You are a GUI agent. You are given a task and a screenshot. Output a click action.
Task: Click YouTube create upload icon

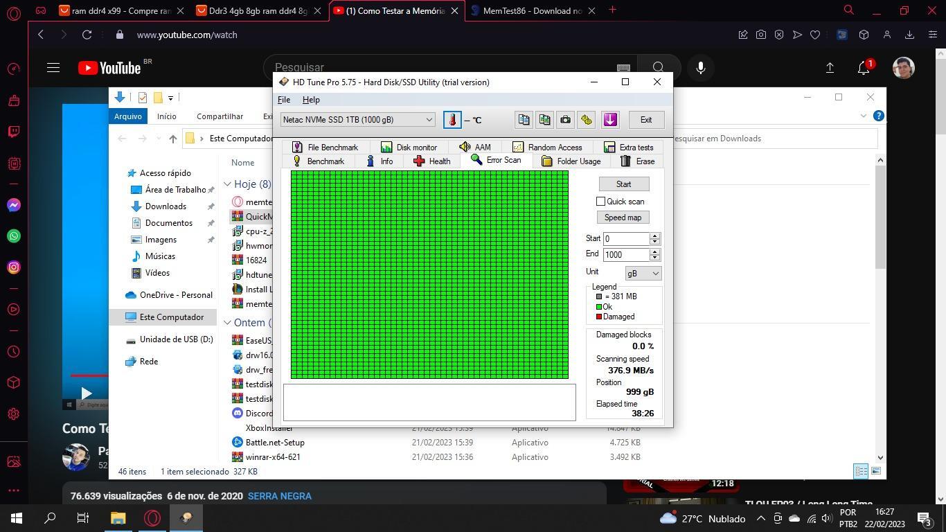tap(830, 67)
